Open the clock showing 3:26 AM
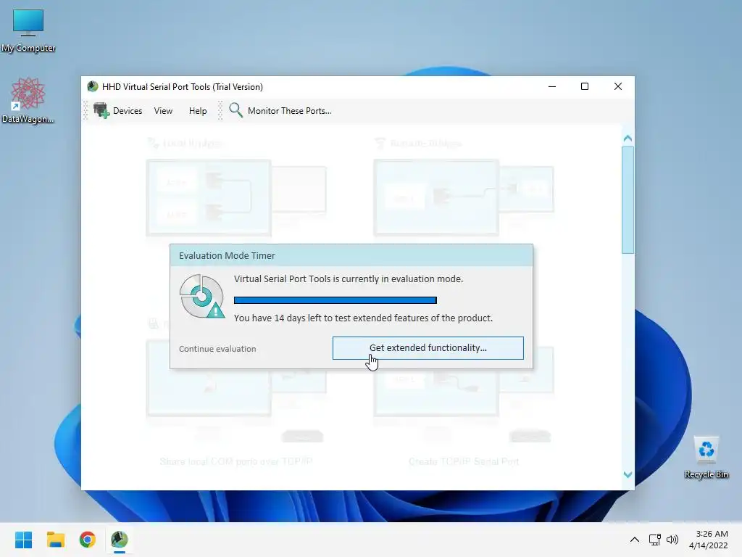This screenshot has width=742, height=557. (709, 540)
